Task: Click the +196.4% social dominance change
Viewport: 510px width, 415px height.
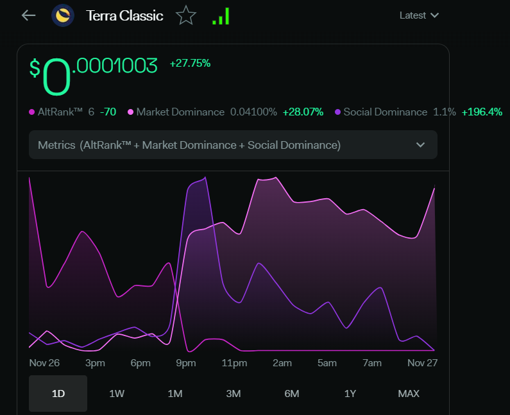Action: [482, 112]
